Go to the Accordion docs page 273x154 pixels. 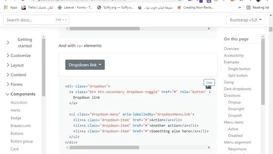coord(19,103)
